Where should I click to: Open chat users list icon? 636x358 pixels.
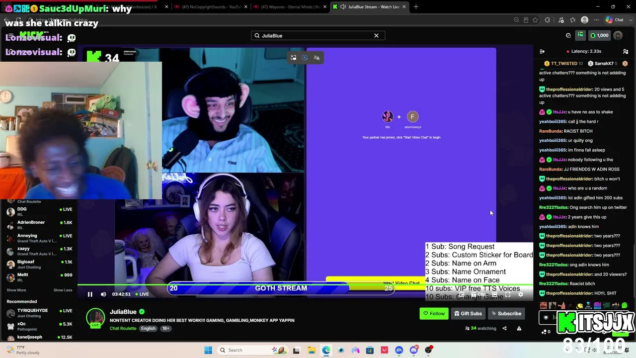coord(626,51)
